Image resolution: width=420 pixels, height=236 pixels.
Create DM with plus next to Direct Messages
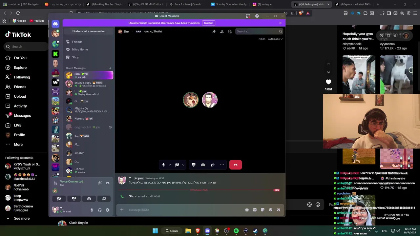(110, 68)
